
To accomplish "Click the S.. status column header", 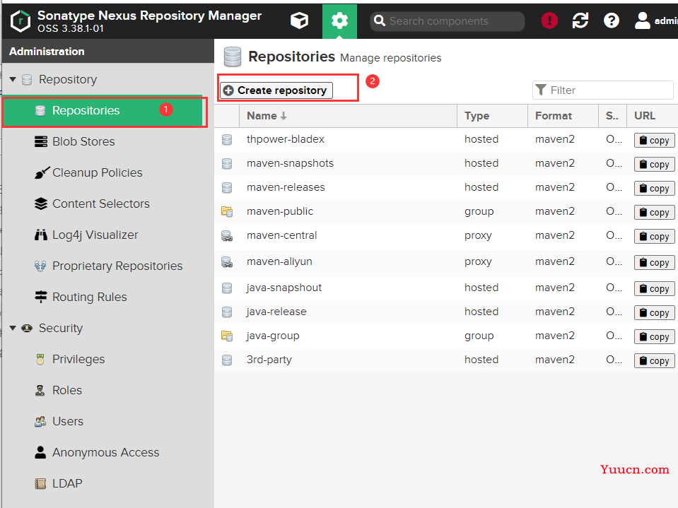I will point(613,116).
